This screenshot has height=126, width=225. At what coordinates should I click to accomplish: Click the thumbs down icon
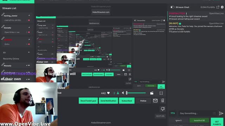click(x=162, y=109)
